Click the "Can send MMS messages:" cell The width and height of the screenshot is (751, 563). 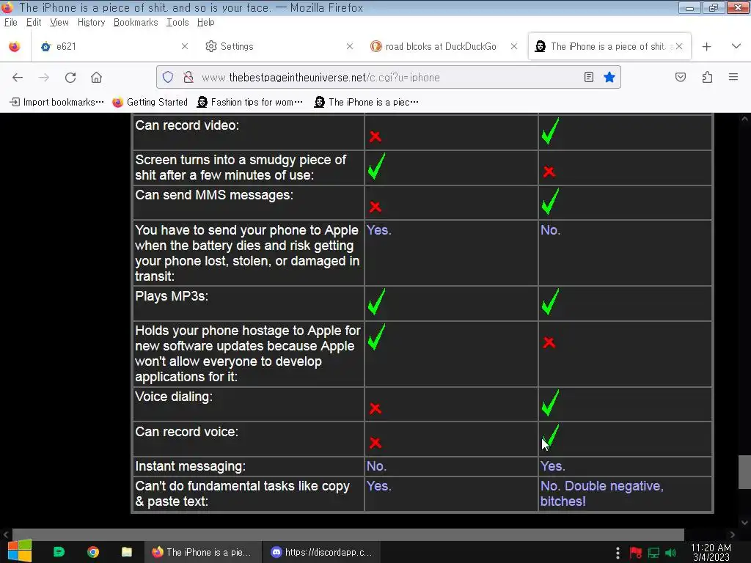248,203
